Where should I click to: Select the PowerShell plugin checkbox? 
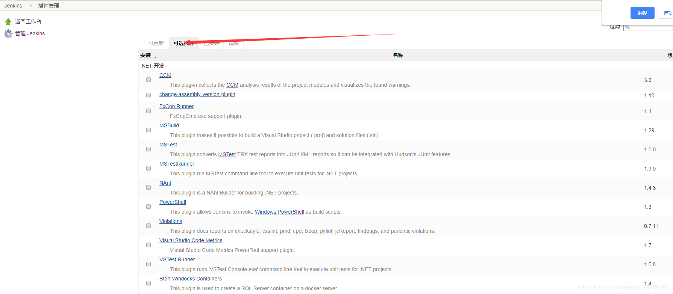pos(149,207)
